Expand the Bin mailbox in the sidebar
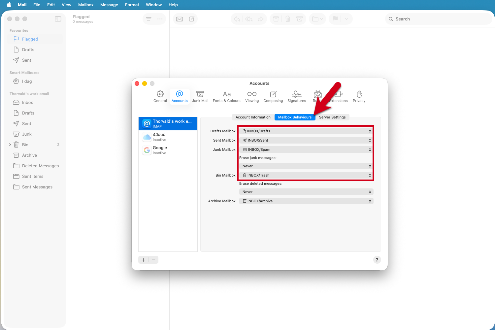Viewport: 495px width, 330px height. [10, 145]
